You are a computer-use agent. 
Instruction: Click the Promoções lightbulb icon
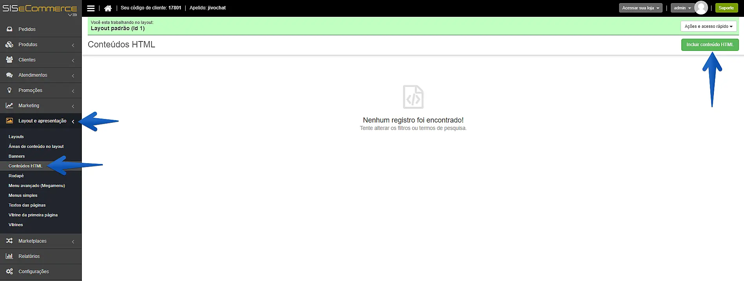9,90
